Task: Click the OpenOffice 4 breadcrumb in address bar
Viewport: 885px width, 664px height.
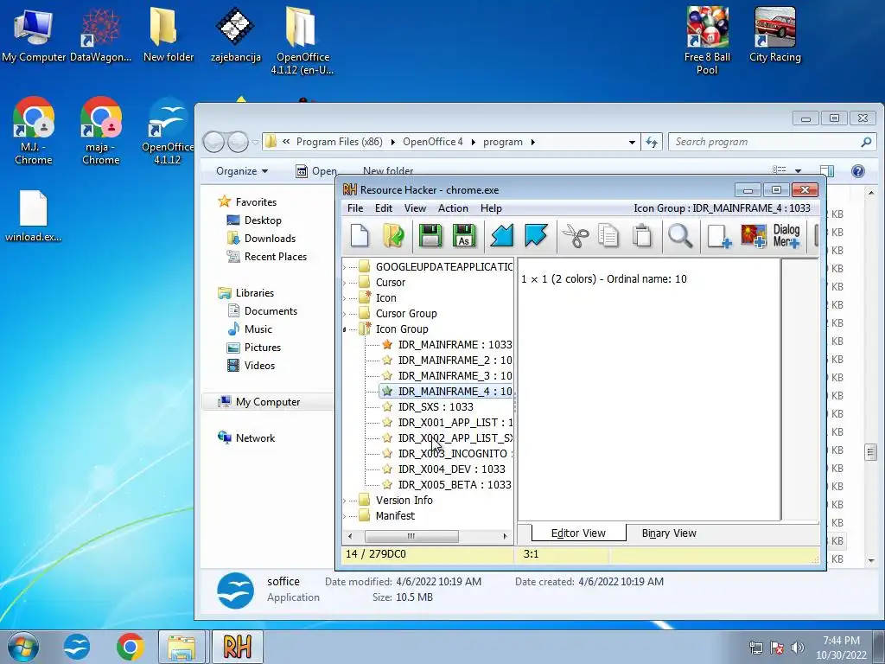Action: pyautogui.click(x=432, y=143)
